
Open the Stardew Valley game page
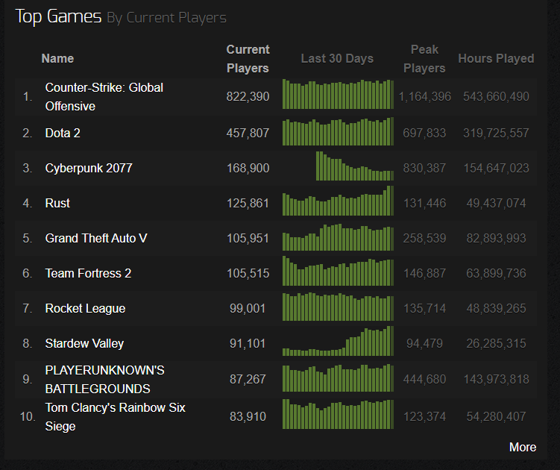pos(84,343)
